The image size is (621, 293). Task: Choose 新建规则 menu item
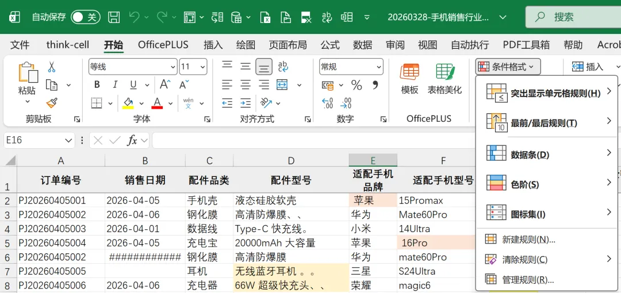(x=547, y=239)
